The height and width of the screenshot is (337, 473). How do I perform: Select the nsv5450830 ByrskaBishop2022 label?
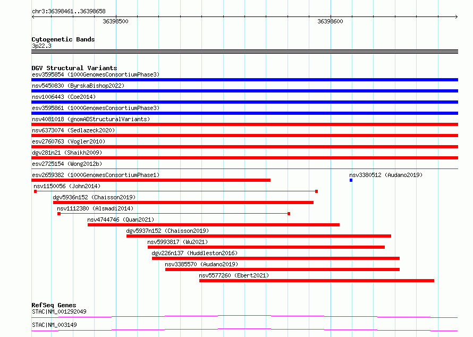(78, 86)
